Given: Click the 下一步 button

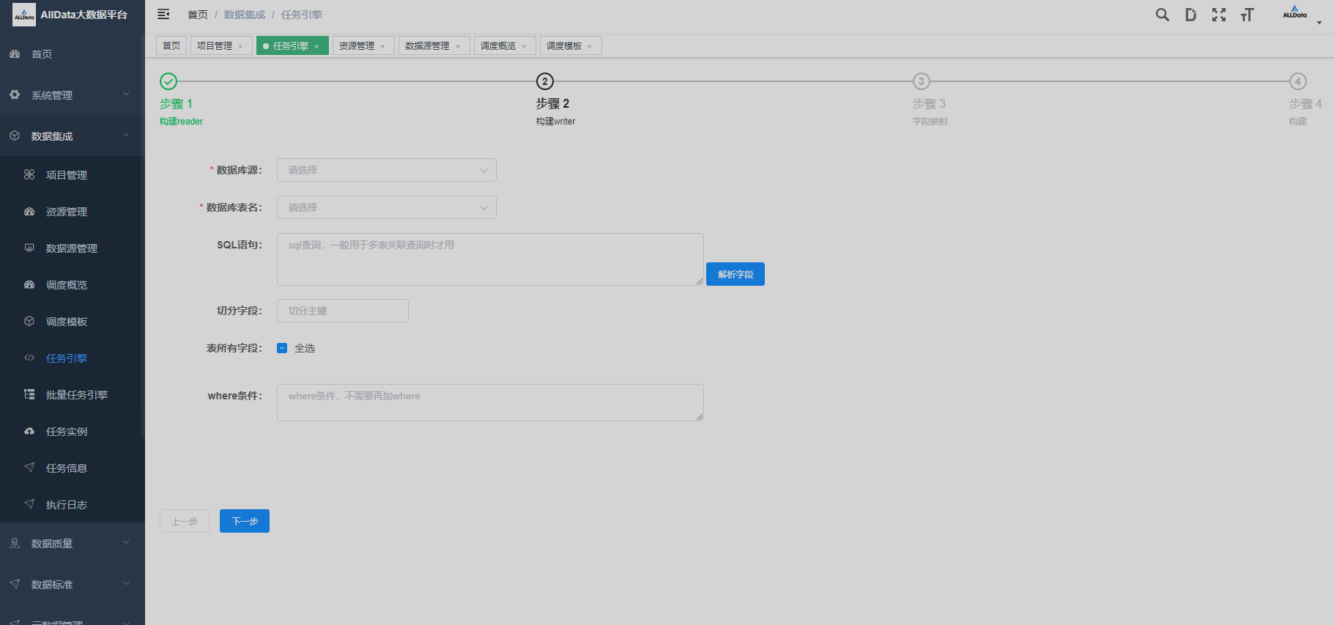Looking at the screenshot, I should 245,521.
